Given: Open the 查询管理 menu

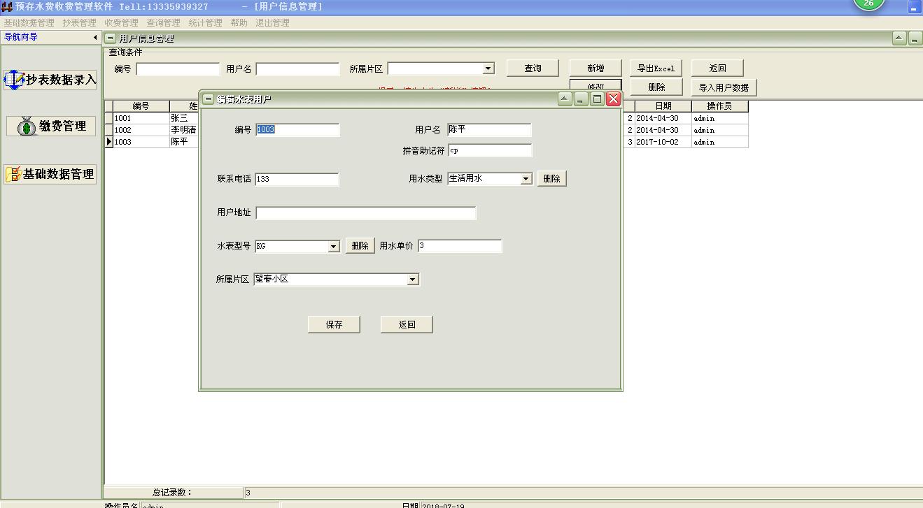Looking at the screenshot, I should click(163, 22).
